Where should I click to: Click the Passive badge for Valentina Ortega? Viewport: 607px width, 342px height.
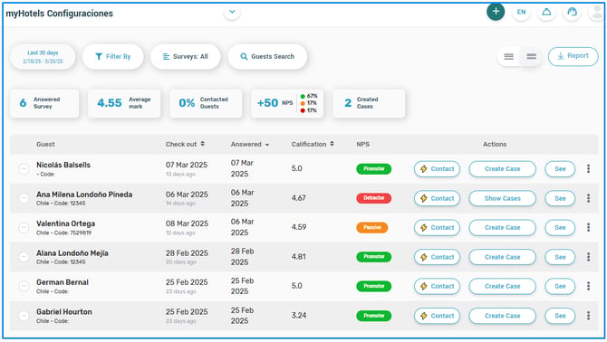click(372, 227)
